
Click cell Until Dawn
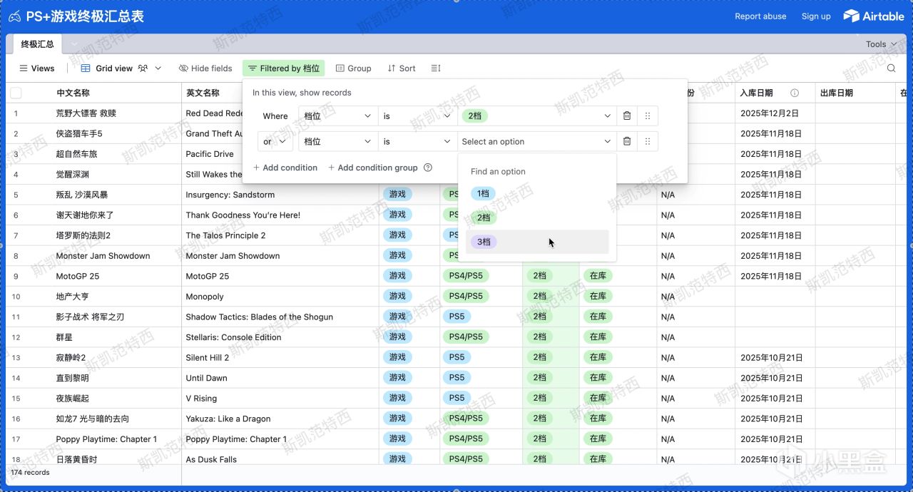click(206, 378)
